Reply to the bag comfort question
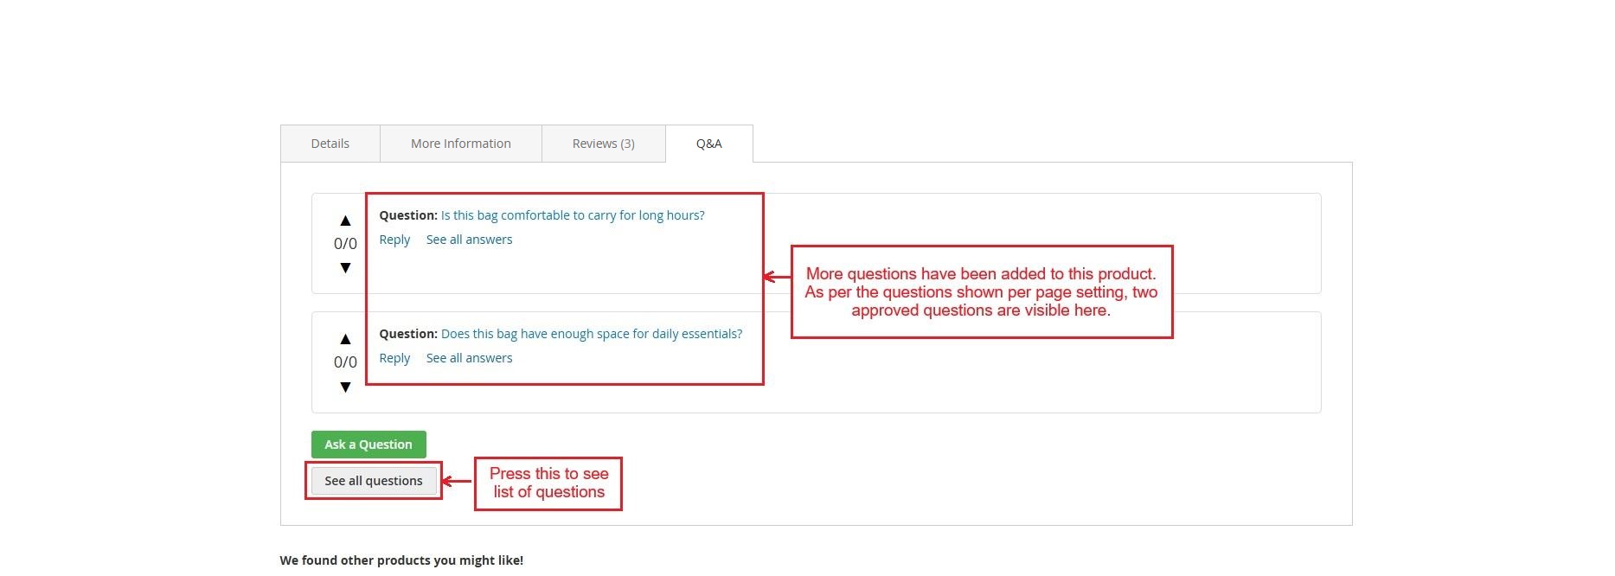Image resolution: width=1615 pixels, height=576 pixels. 394,240
